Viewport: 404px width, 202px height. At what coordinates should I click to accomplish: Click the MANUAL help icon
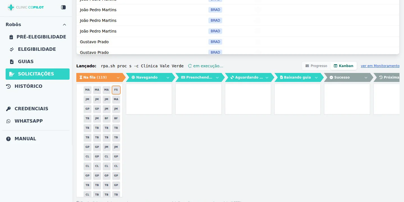pyautogui.click(x=8, y=139)
